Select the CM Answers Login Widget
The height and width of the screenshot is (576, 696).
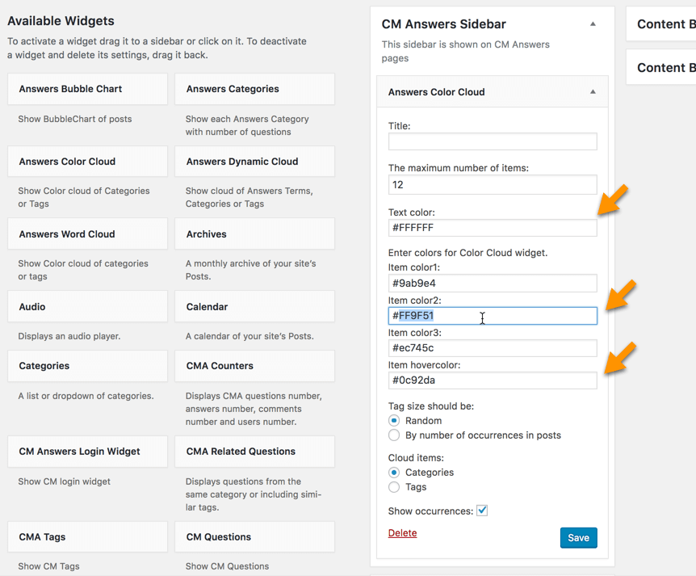pos(87,452)
